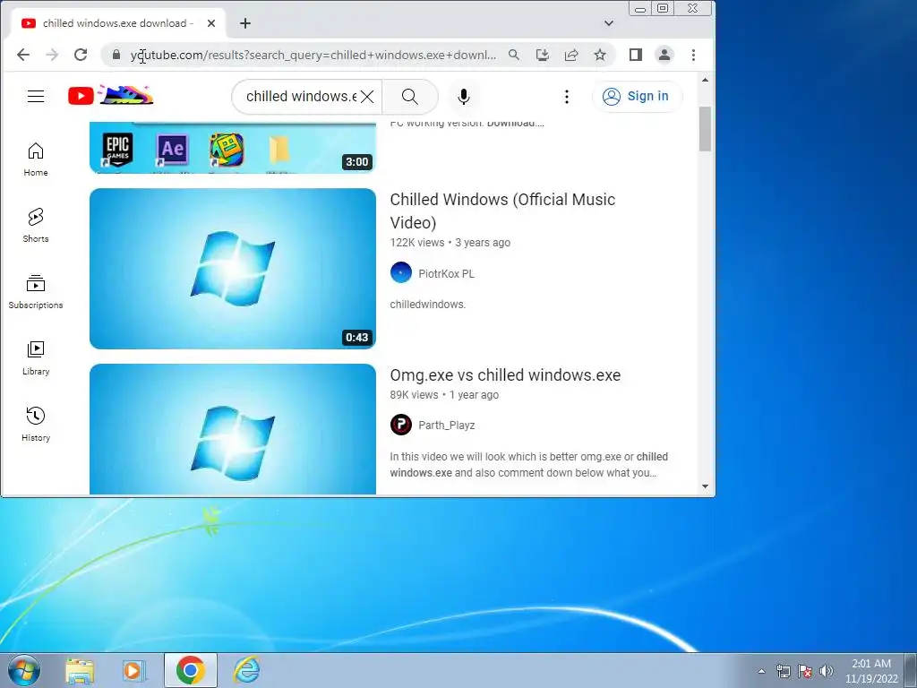This screenshot has height=688, width=917.
Task: Click Chrome forward arrow
Action: (x=52, y=55)
